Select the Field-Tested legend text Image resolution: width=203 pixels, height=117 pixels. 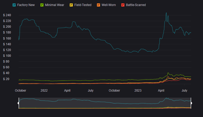pyautogui.click(x=83, y=5)
